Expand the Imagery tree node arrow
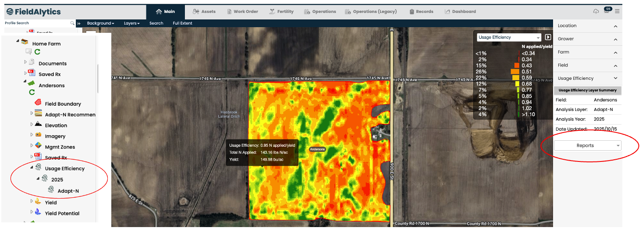The height and width of the screenshot is (237, 641). coord(32,135)
